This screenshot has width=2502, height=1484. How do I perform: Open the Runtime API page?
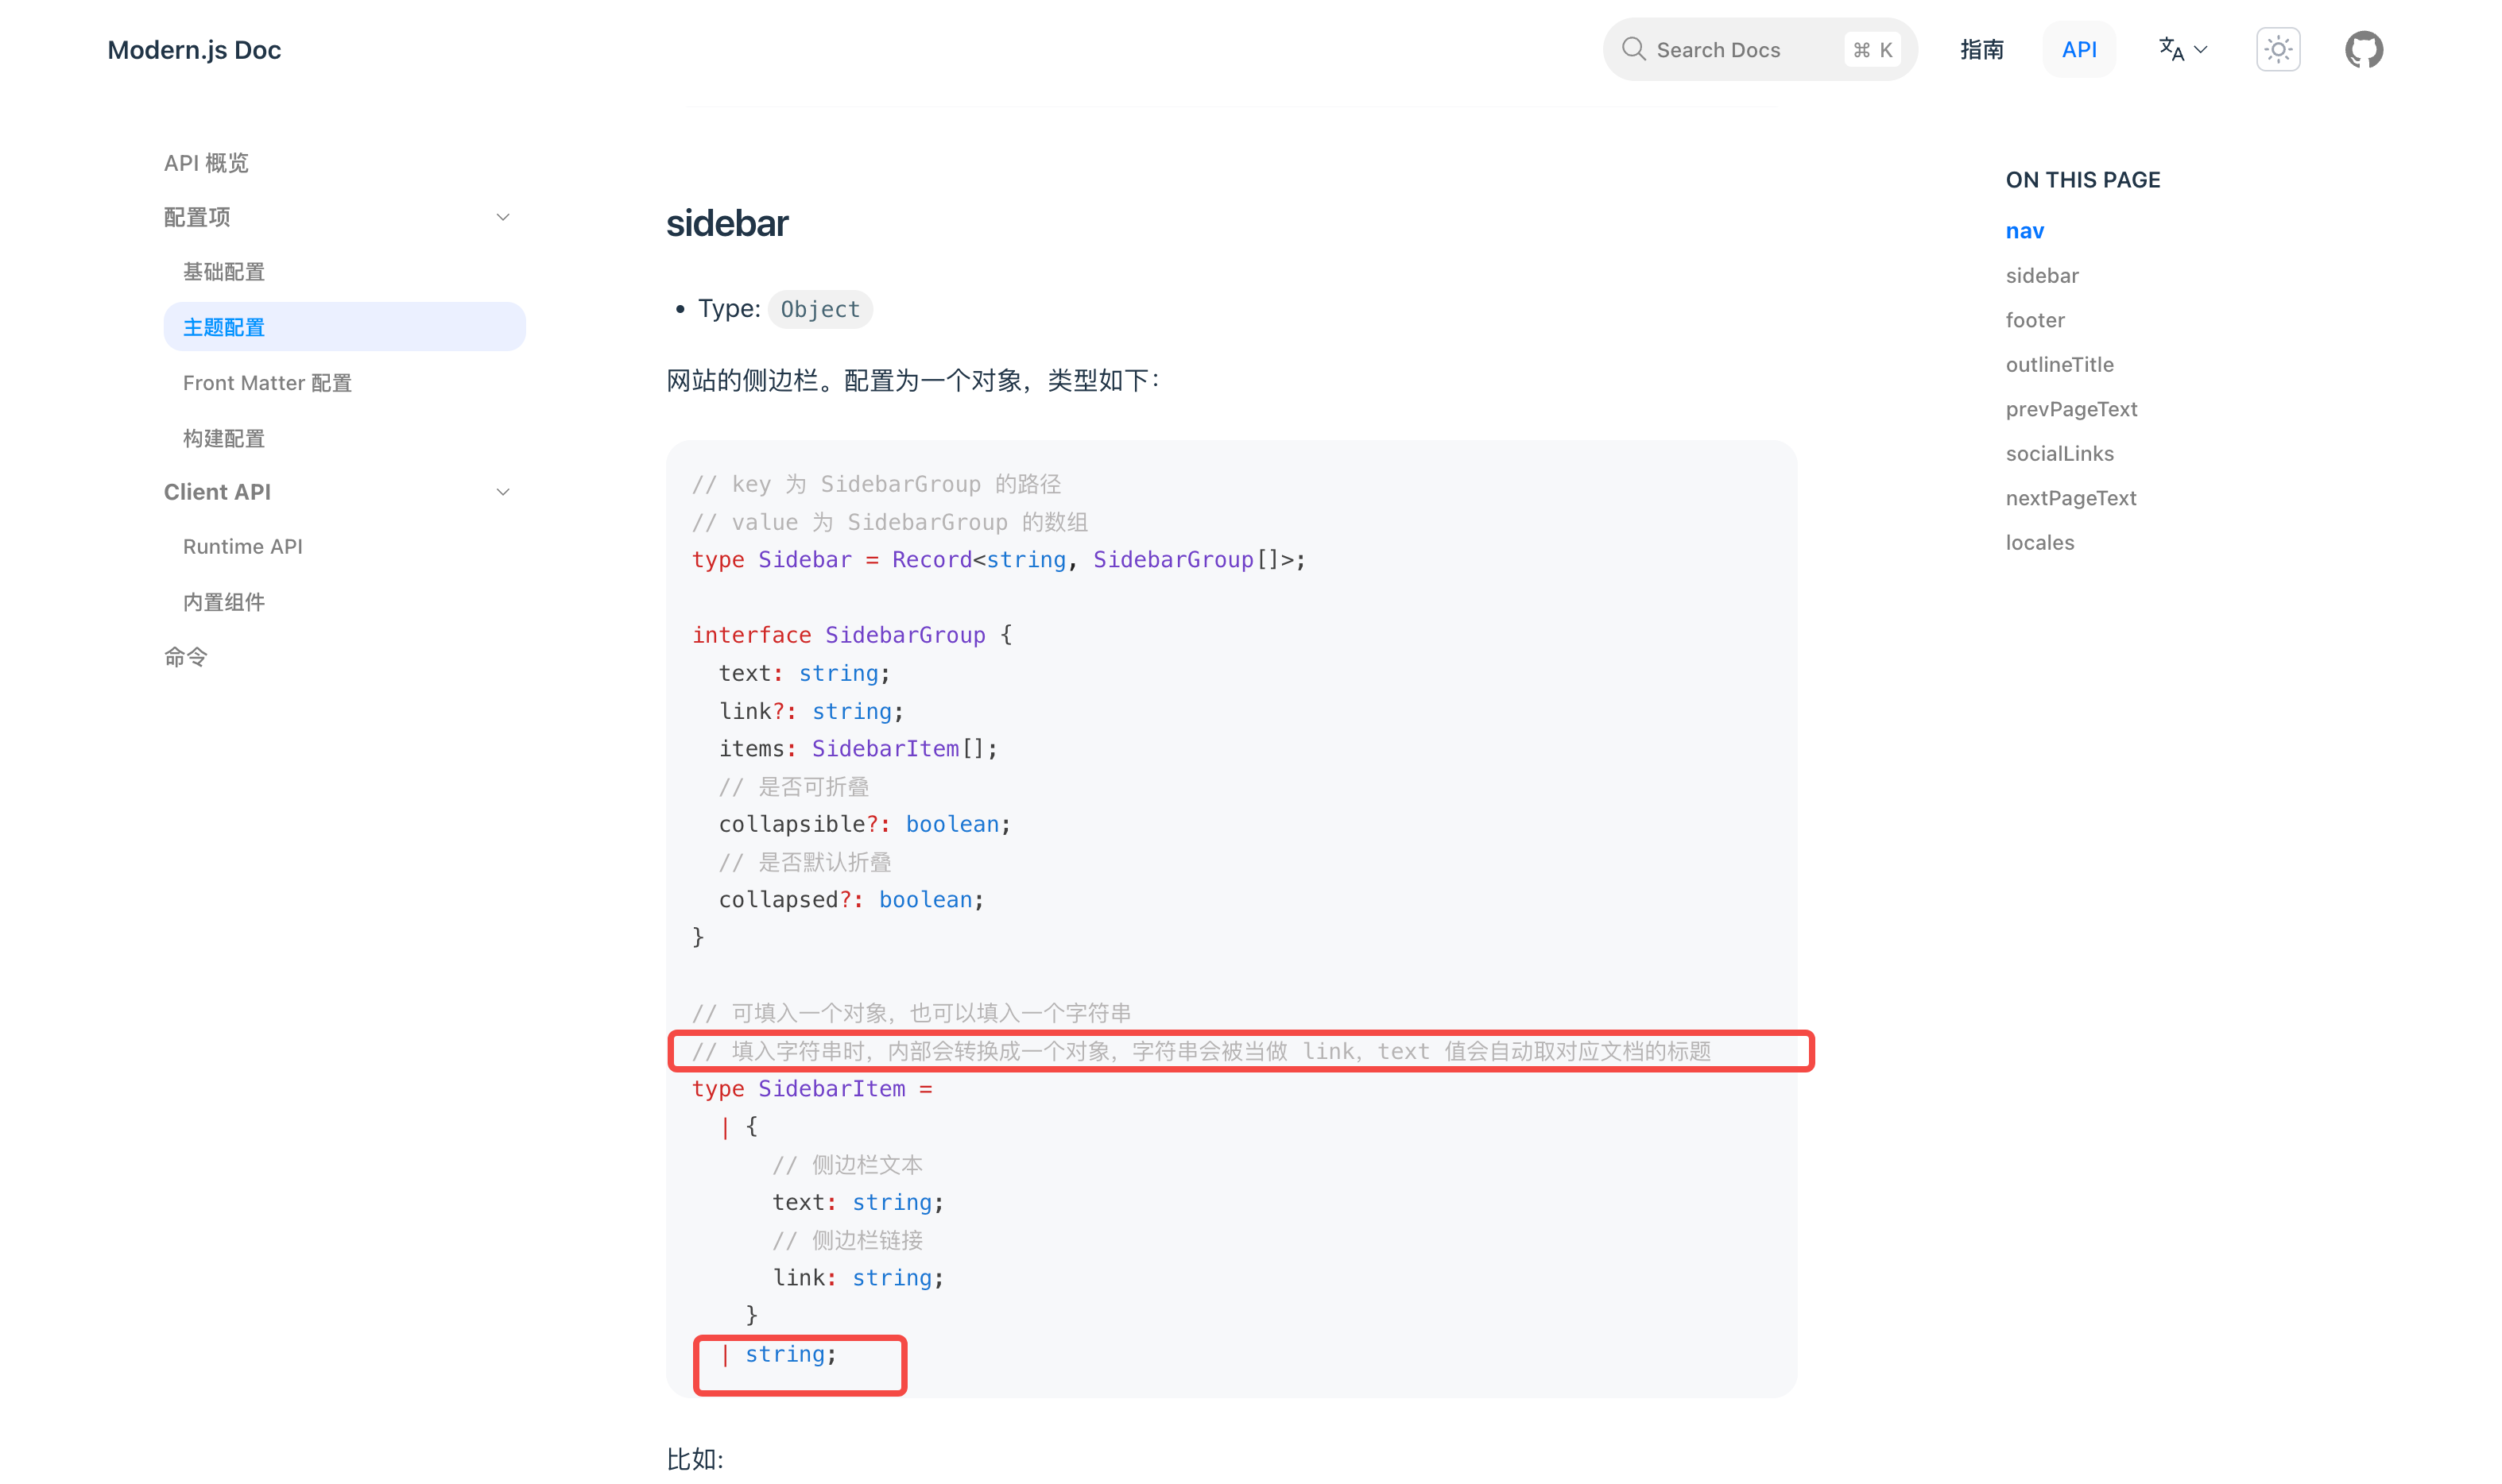(x=243, y=546)
